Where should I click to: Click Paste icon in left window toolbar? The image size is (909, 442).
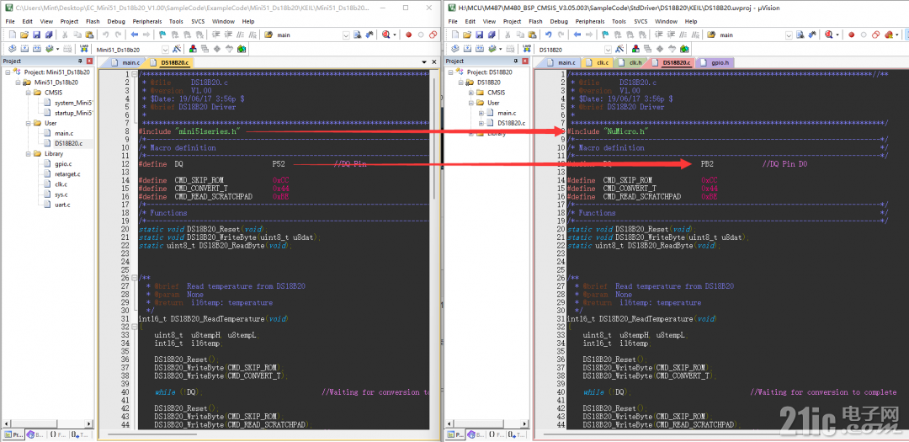89,35
